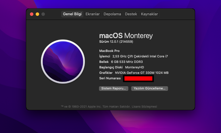Open the Lisans Sözleşmesi link

(144, 106)
